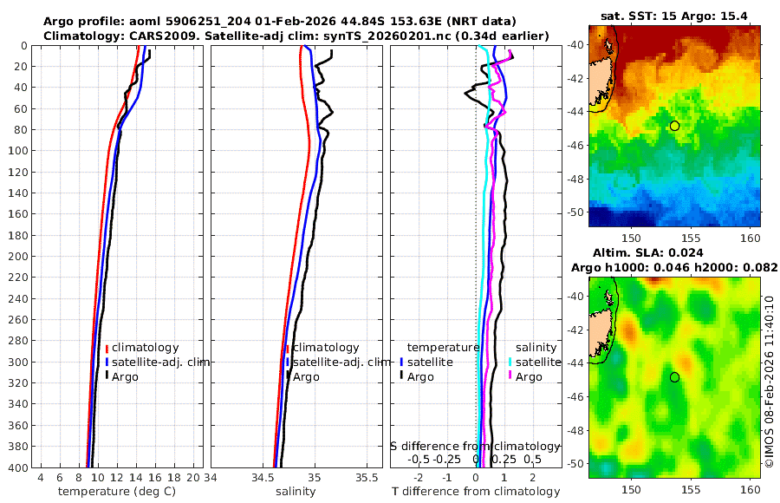Click blue satellite temperature swatch in difference panel
The height and width of the screenshot is (503, 780).
tap(401, 363)
